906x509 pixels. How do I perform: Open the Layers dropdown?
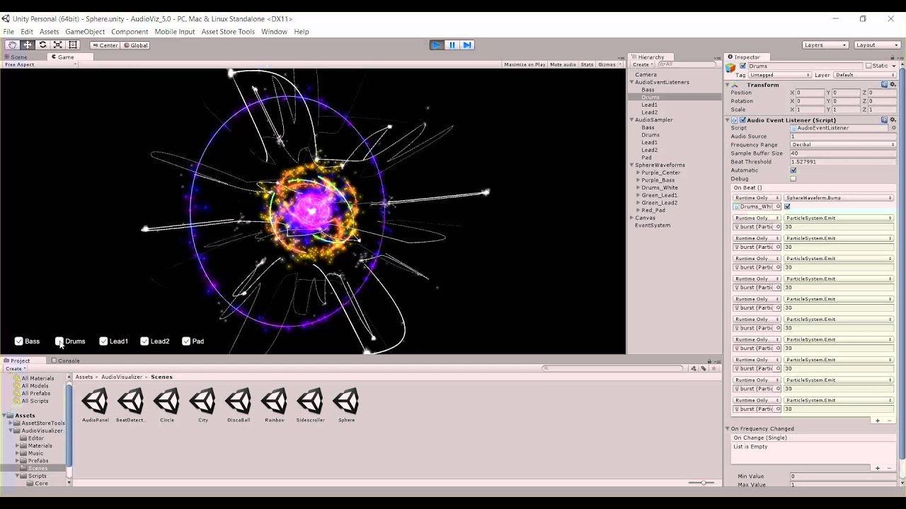tap(825, 45)
